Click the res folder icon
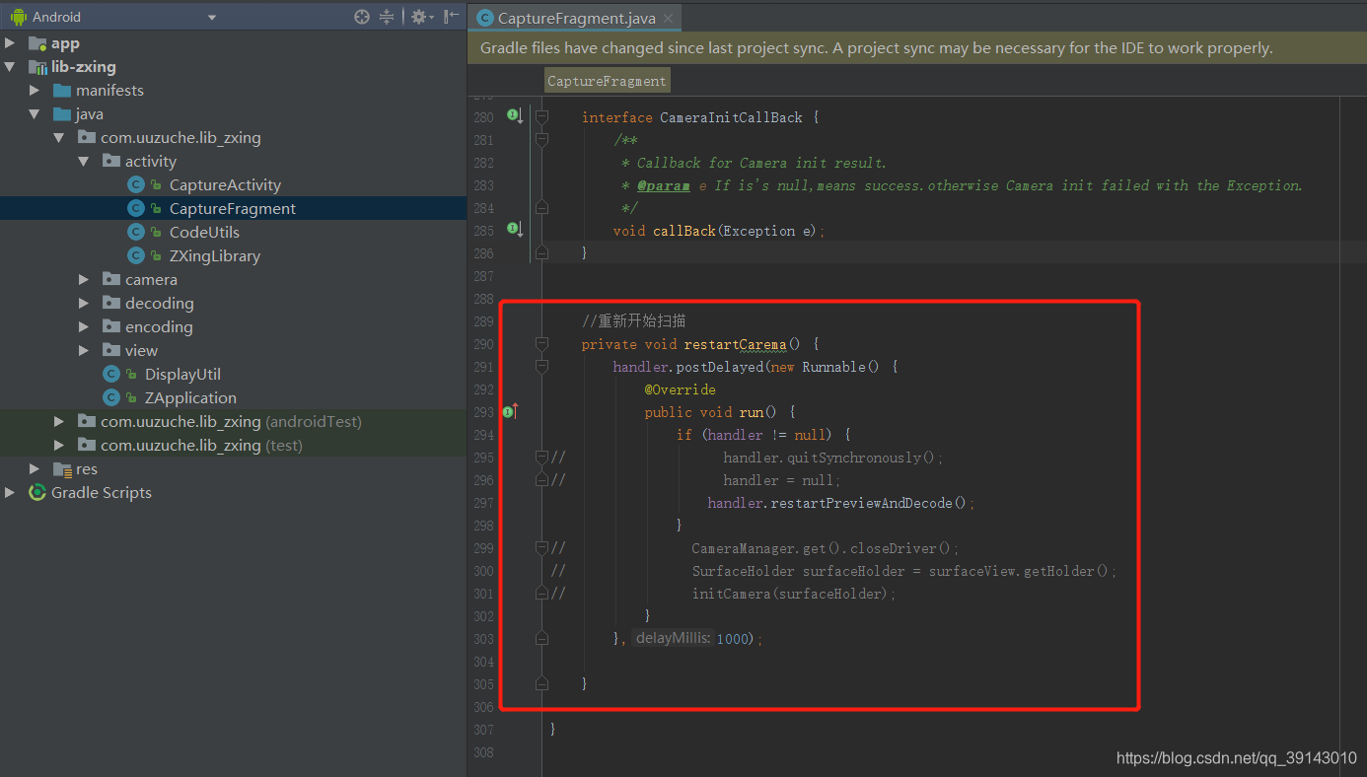Screen dimensions: 1367x777 (62, 469)
